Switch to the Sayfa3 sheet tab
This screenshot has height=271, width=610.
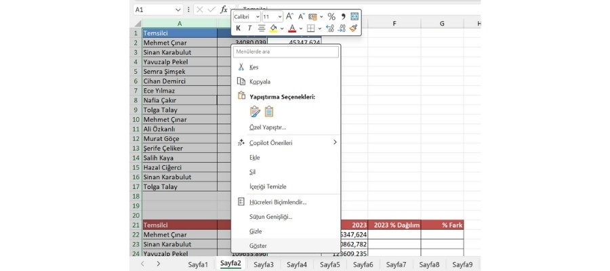[264, 264]
